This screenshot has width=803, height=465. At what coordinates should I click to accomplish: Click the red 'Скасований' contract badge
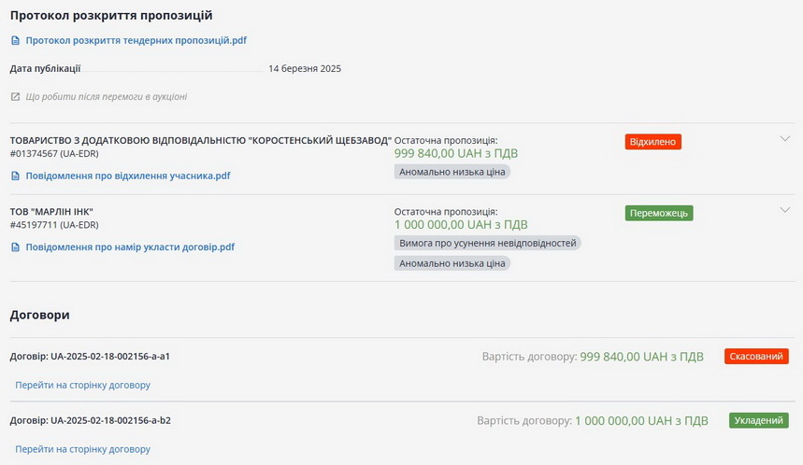(755, 357)
